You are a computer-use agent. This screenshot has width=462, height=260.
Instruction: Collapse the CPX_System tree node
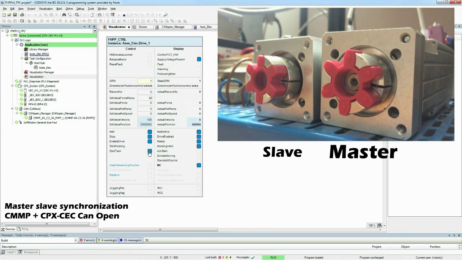12,86
